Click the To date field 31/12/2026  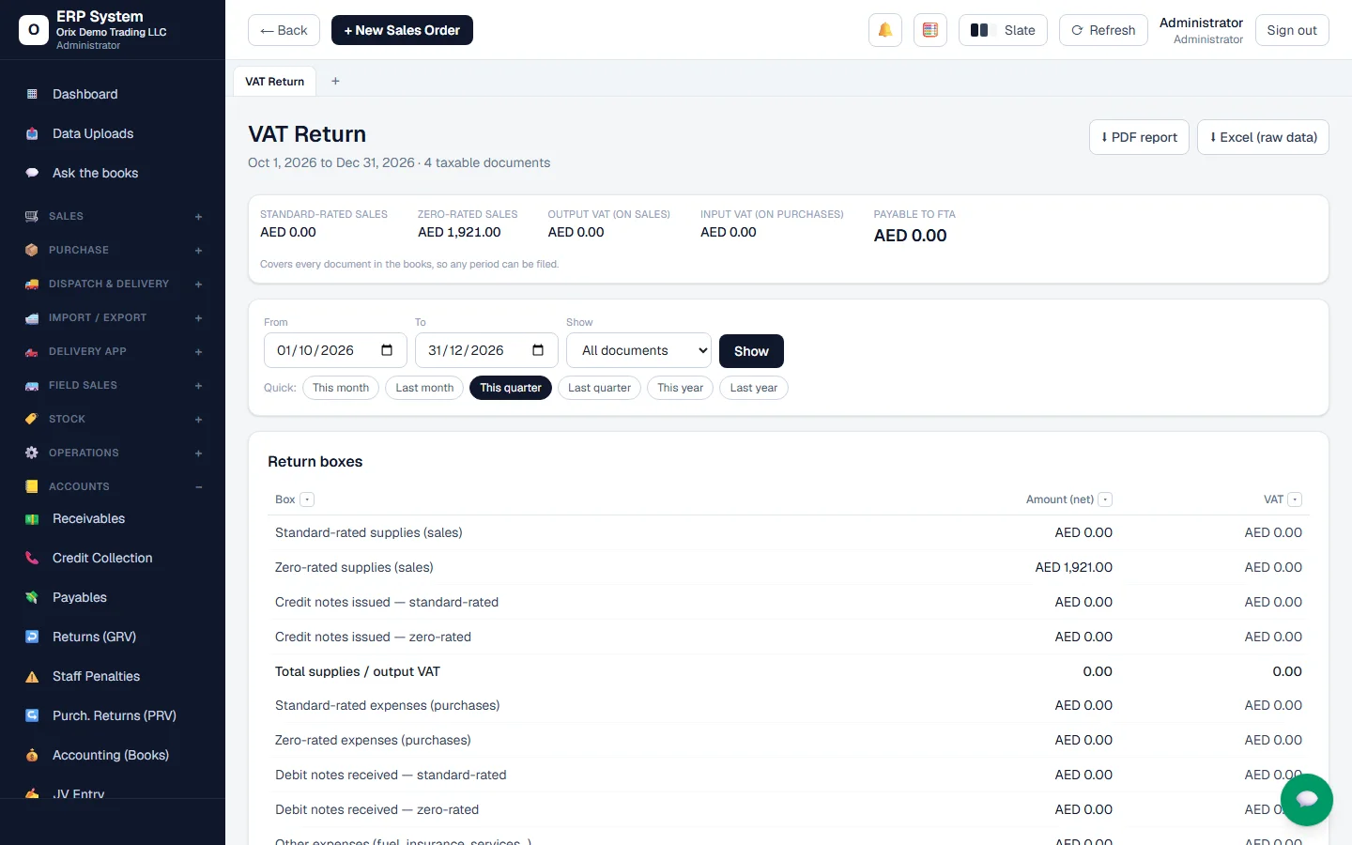point(486,350)
